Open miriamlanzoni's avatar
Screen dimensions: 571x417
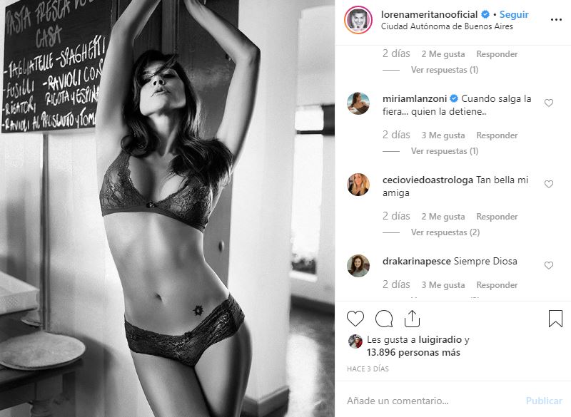358,103
